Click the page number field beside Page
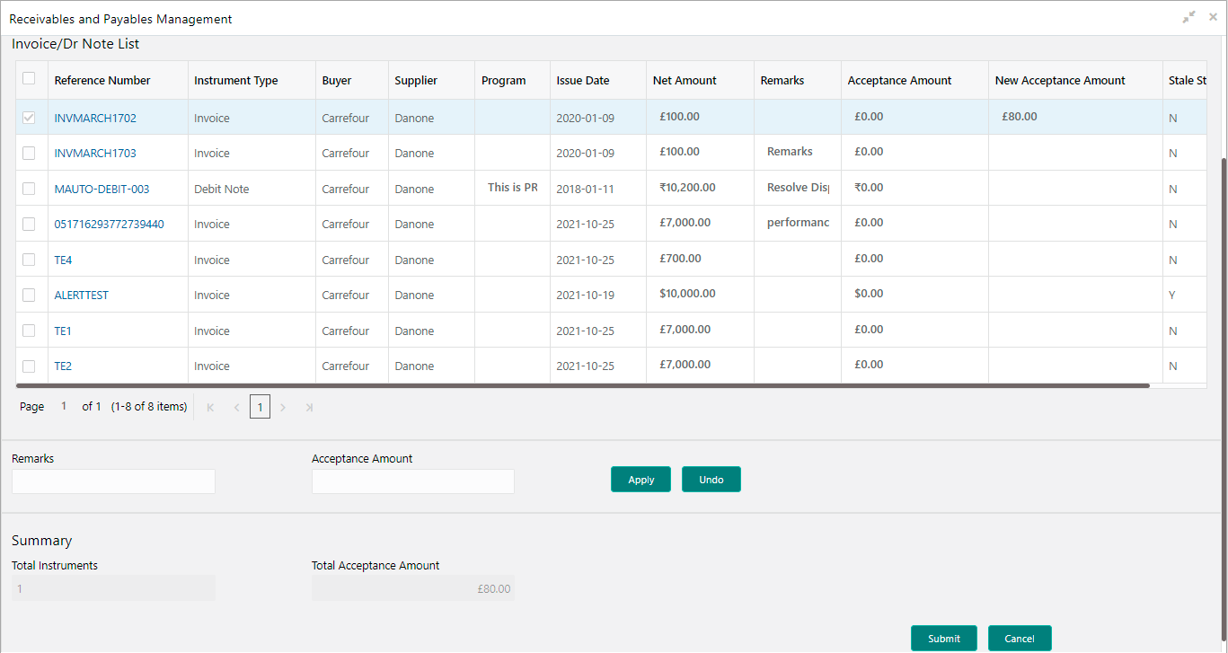Image resolution: width=1228 pixels, height=653 pixels. (x=64, y=407)
